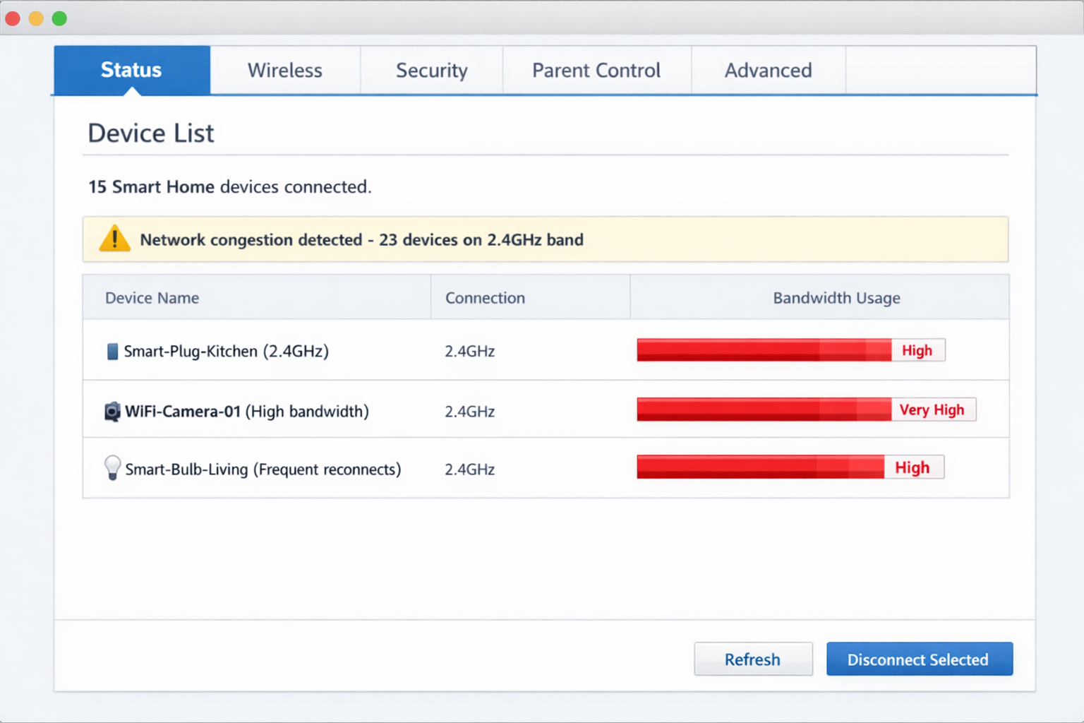Click the WiFi-Camera-01 Very High bandwidth bar
Viewport: 1084px width, 723px height.
click(764, 410)
